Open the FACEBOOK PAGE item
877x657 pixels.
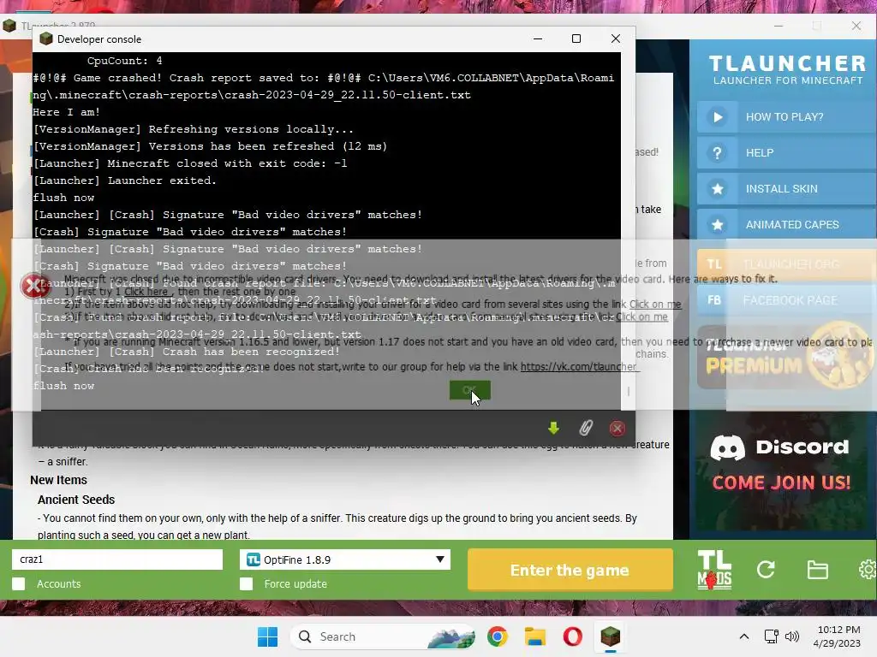point(786,300)
